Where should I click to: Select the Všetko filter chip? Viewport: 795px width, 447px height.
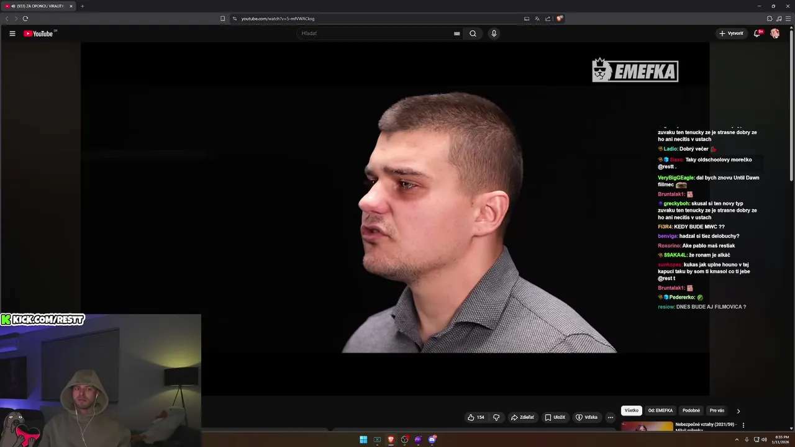click(632, 410)
